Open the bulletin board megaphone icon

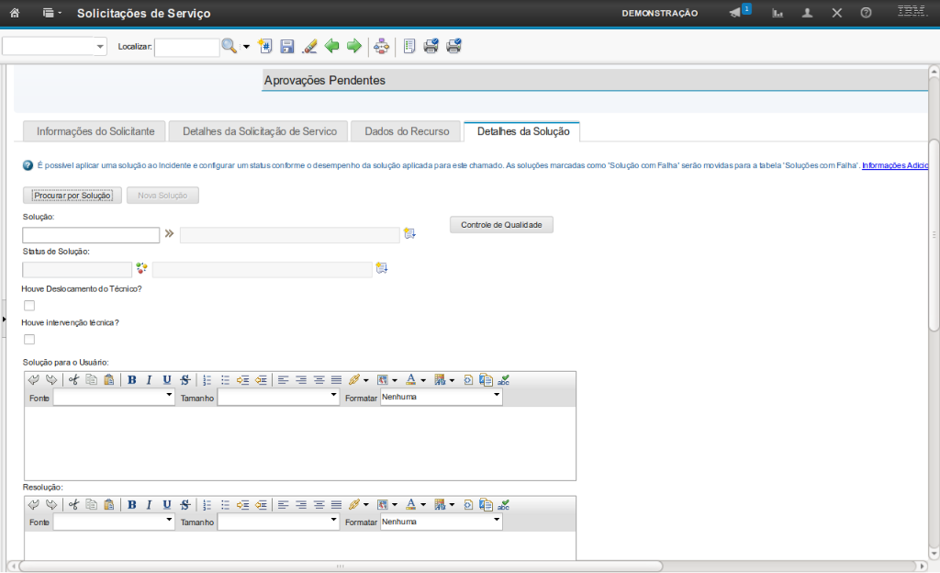tap(736, 13)
